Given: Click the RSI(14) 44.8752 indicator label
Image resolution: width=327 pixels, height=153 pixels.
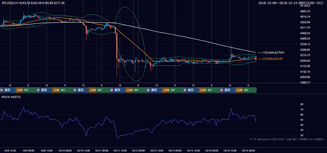Looking at the screenshot, I should 11,97.
